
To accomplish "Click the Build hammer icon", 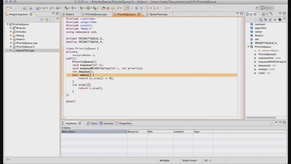I will [66, 8].
